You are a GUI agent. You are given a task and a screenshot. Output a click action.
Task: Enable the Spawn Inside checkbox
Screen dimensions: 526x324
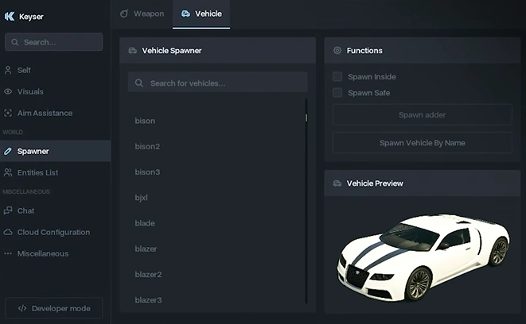337,77
